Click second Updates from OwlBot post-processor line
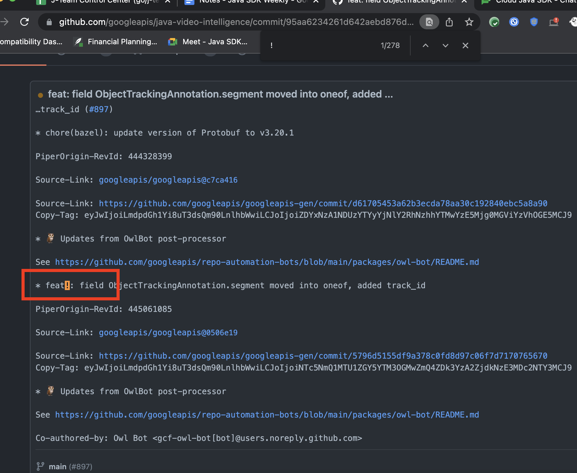This screenshot has width=577, height=473. point(131,391)
